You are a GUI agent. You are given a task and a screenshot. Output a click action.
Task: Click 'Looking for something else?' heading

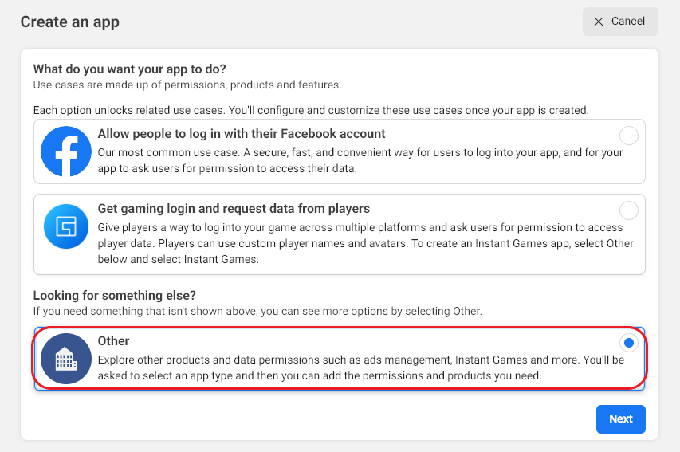[x=115, y=296]
